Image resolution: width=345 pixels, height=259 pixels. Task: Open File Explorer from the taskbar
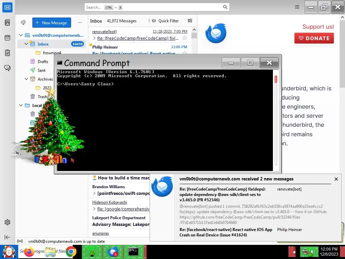[x=50, y=252]
